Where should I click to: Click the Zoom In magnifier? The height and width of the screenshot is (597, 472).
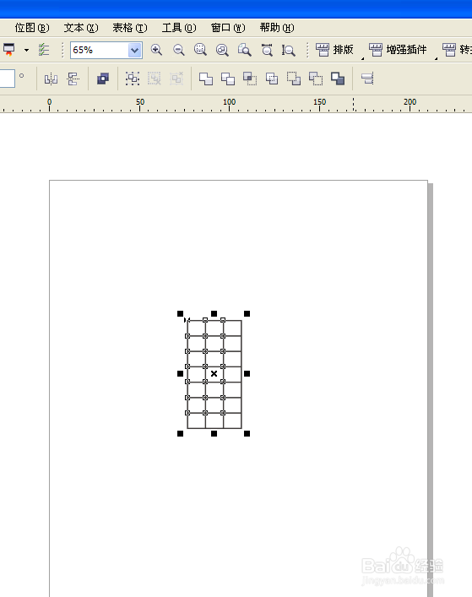[x=156, y=50]
